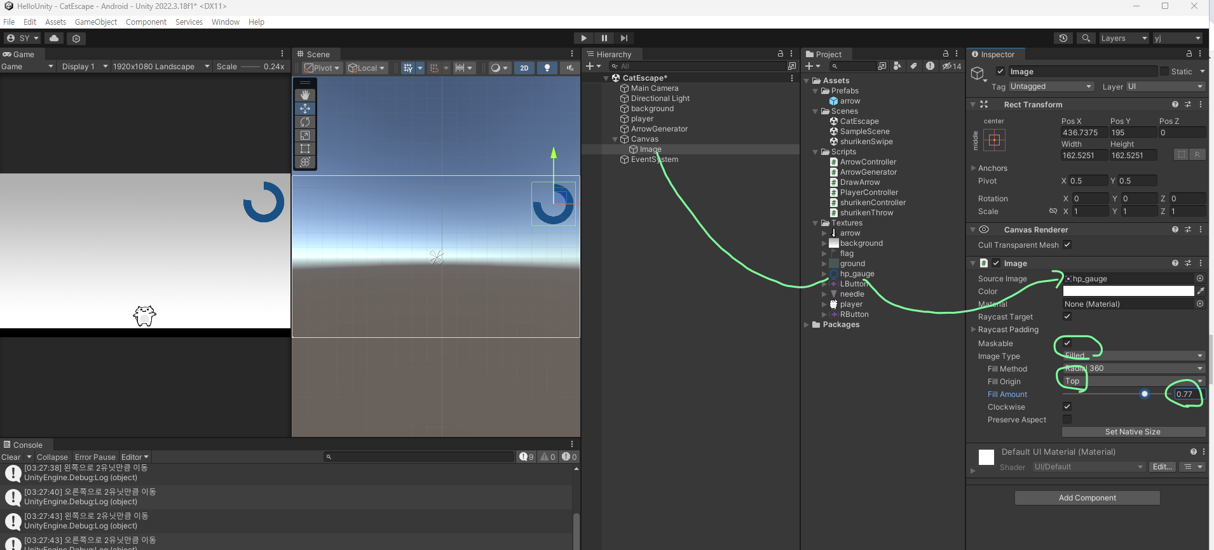This screenshot has width=1214, height=550.
Task: Select the Hand view tool in Scene
Action: [x=305, y=95]
